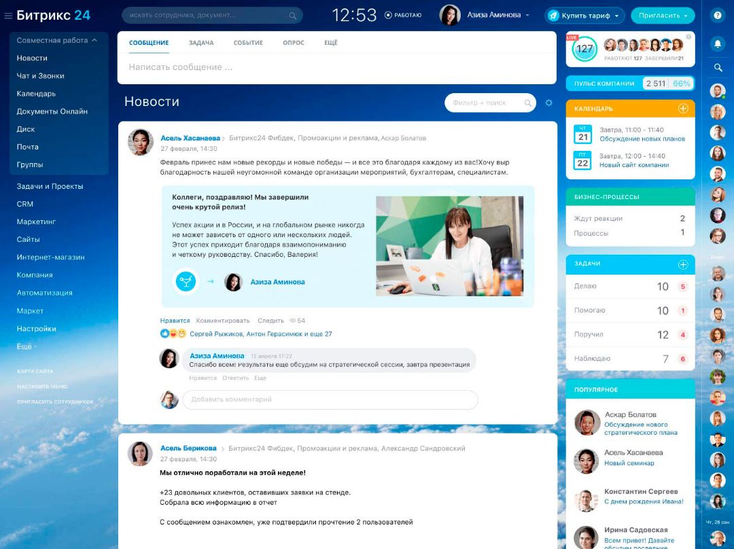Open CRM in the left menu
The width and height of the screenshot is (734, 549).
tap(25, 204)
